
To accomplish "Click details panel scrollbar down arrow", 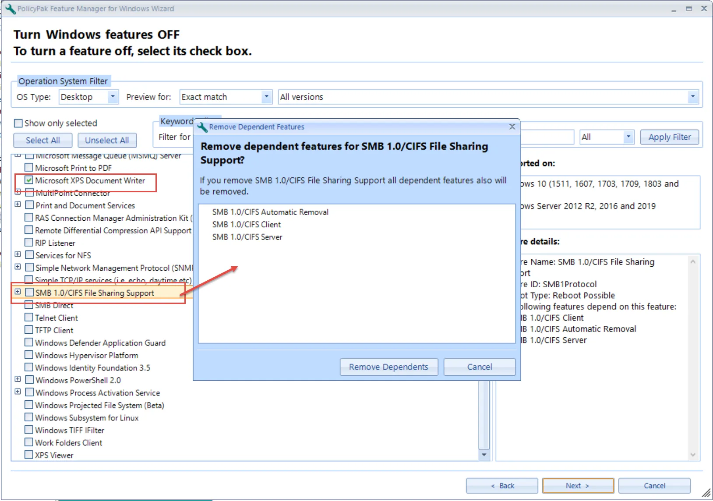I will [x=693, y=455].
